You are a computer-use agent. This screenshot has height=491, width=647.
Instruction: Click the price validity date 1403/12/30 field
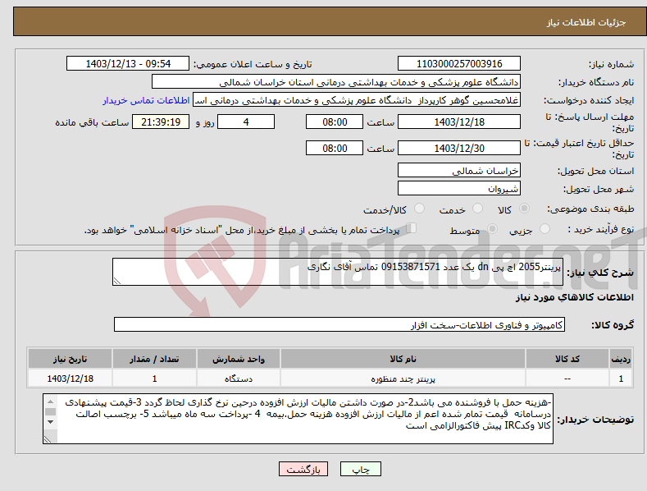click(459, 148)
